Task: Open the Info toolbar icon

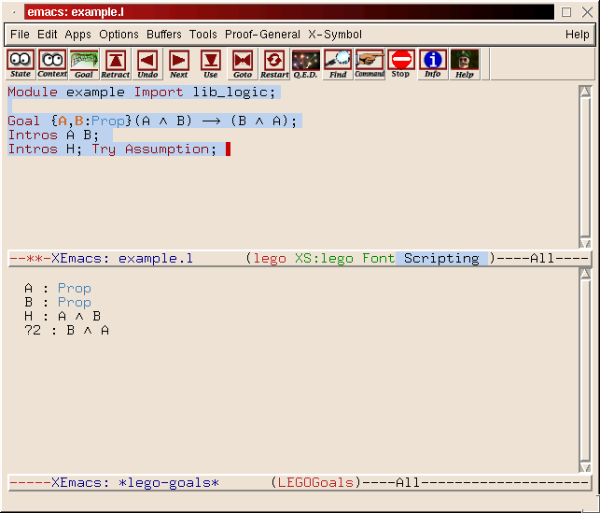Action: coord(432,64)
